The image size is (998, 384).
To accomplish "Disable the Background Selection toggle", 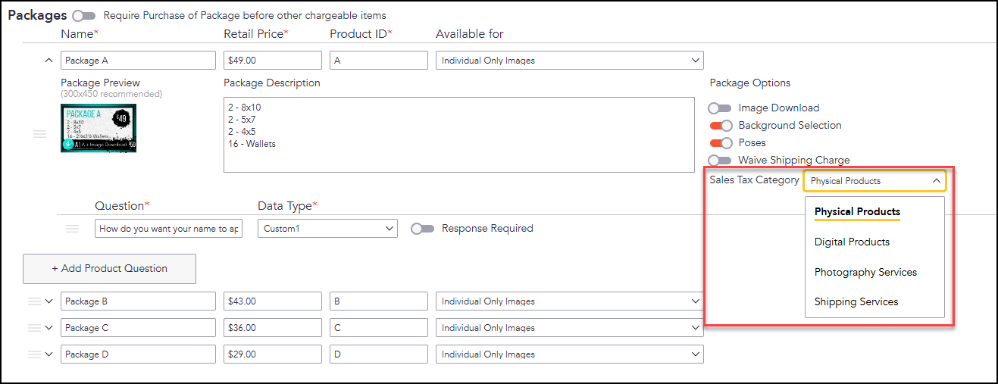I will (721, 126).
